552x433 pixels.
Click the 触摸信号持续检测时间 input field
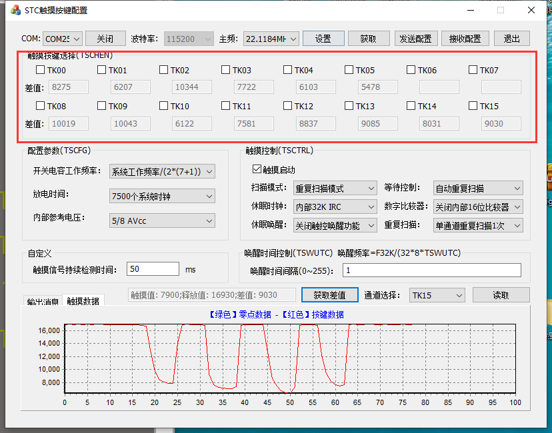coord(153,269)
